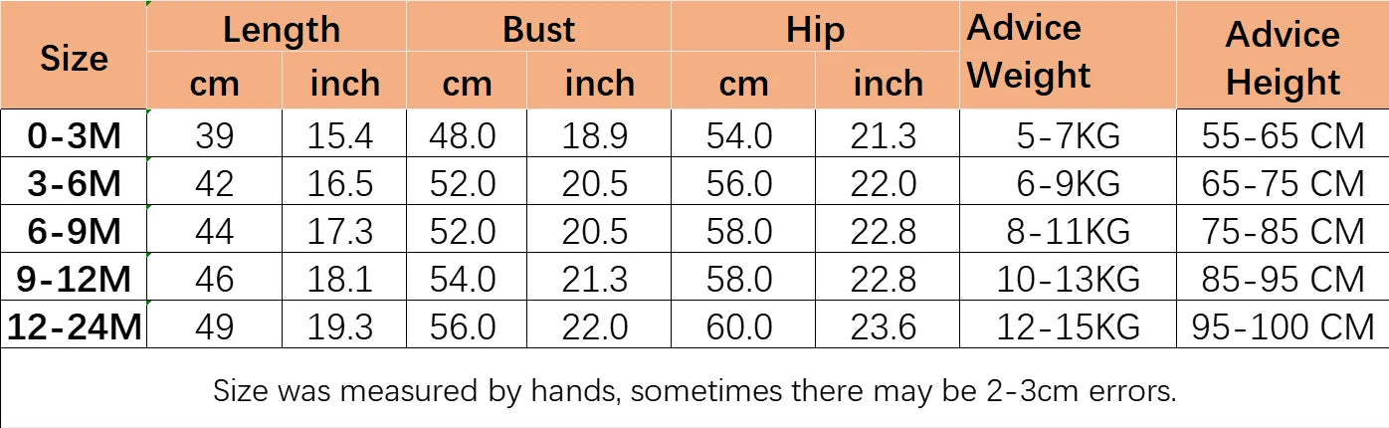Image resolution: width=1389 pixels, height=428 pixels.
Task: Click the Bust header cell
Action: (538, 29)
